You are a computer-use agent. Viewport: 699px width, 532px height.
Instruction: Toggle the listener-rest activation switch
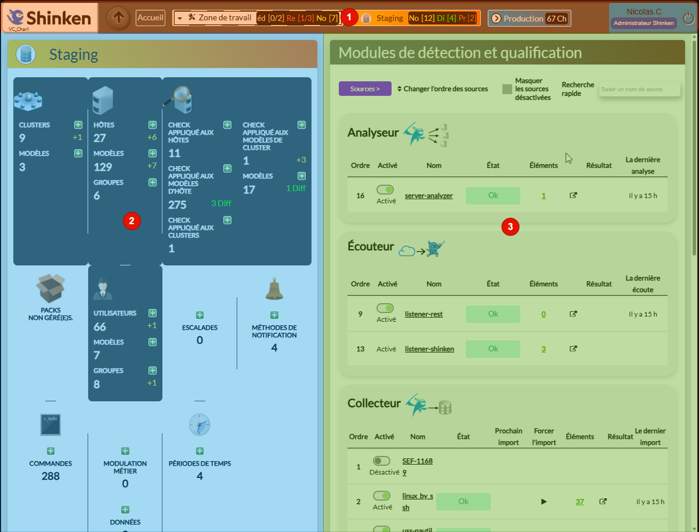click(385, 308)
